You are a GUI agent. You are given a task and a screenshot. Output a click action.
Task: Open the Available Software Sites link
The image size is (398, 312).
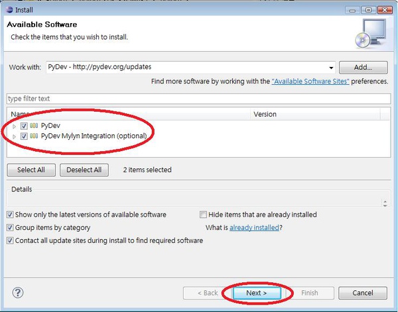tap(310, 81)
